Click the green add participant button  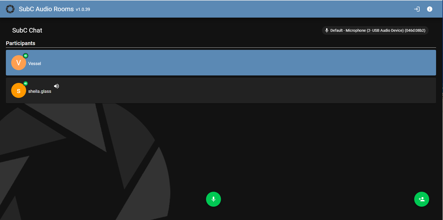[422, 199]
